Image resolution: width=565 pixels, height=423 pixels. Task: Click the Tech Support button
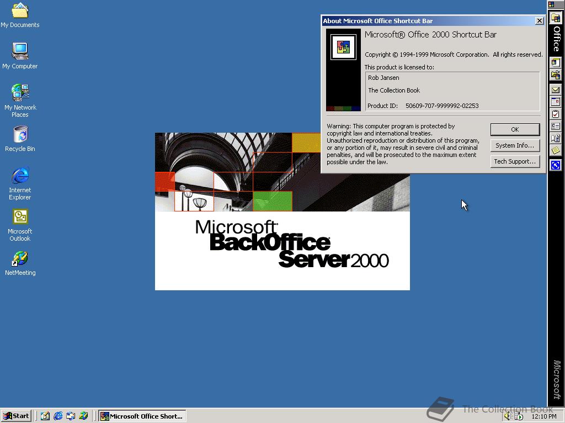point(515,161)
